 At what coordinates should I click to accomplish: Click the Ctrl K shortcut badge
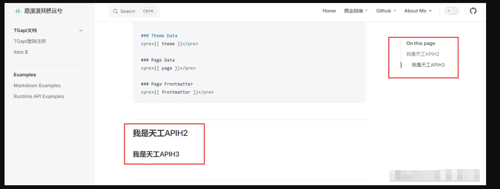click(x=148, y=11)
